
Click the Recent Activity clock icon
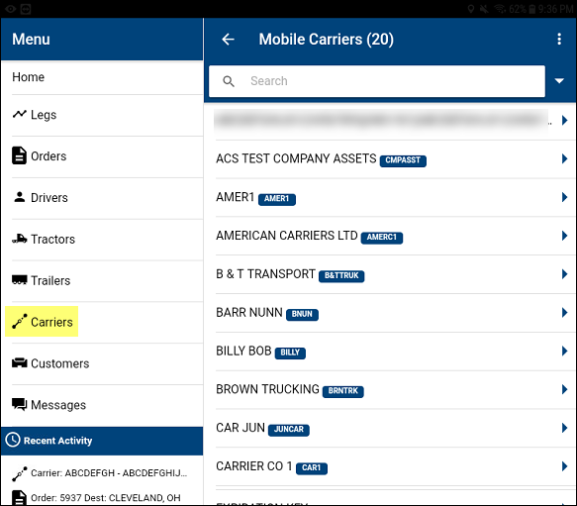click(x=13, y=440)
